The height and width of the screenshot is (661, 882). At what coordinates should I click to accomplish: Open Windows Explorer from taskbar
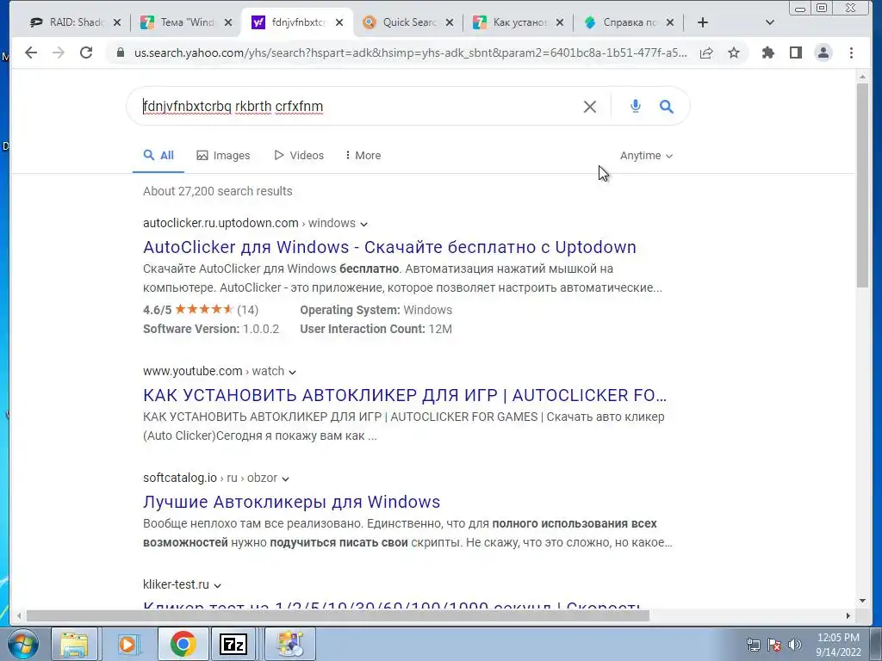click(x=74, y=644)
